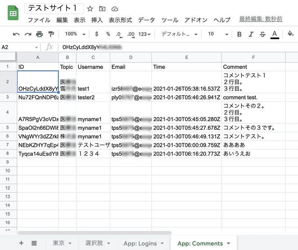Open the 挿入 menu
This screenshot has width=298, height=250.
pyautogui.click(x=97, y=20)
